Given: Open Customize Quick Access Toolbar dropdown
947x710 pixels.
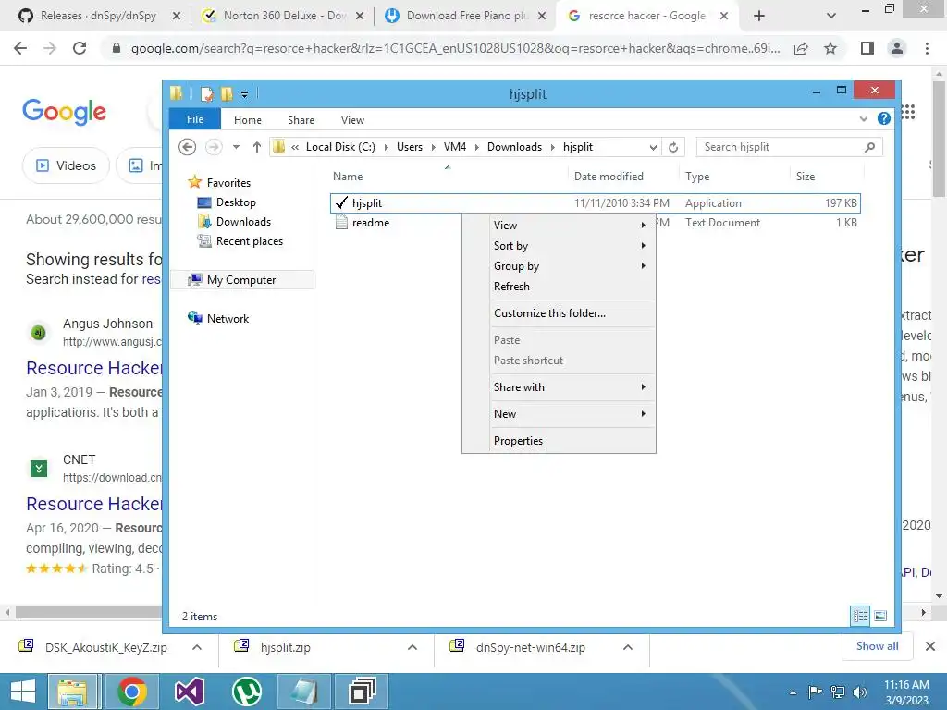Looking at the screenshot, I should tap(244, 94).
